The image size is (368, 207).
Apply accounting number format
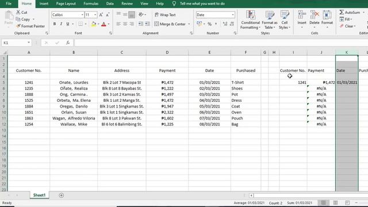pos(200,24)
